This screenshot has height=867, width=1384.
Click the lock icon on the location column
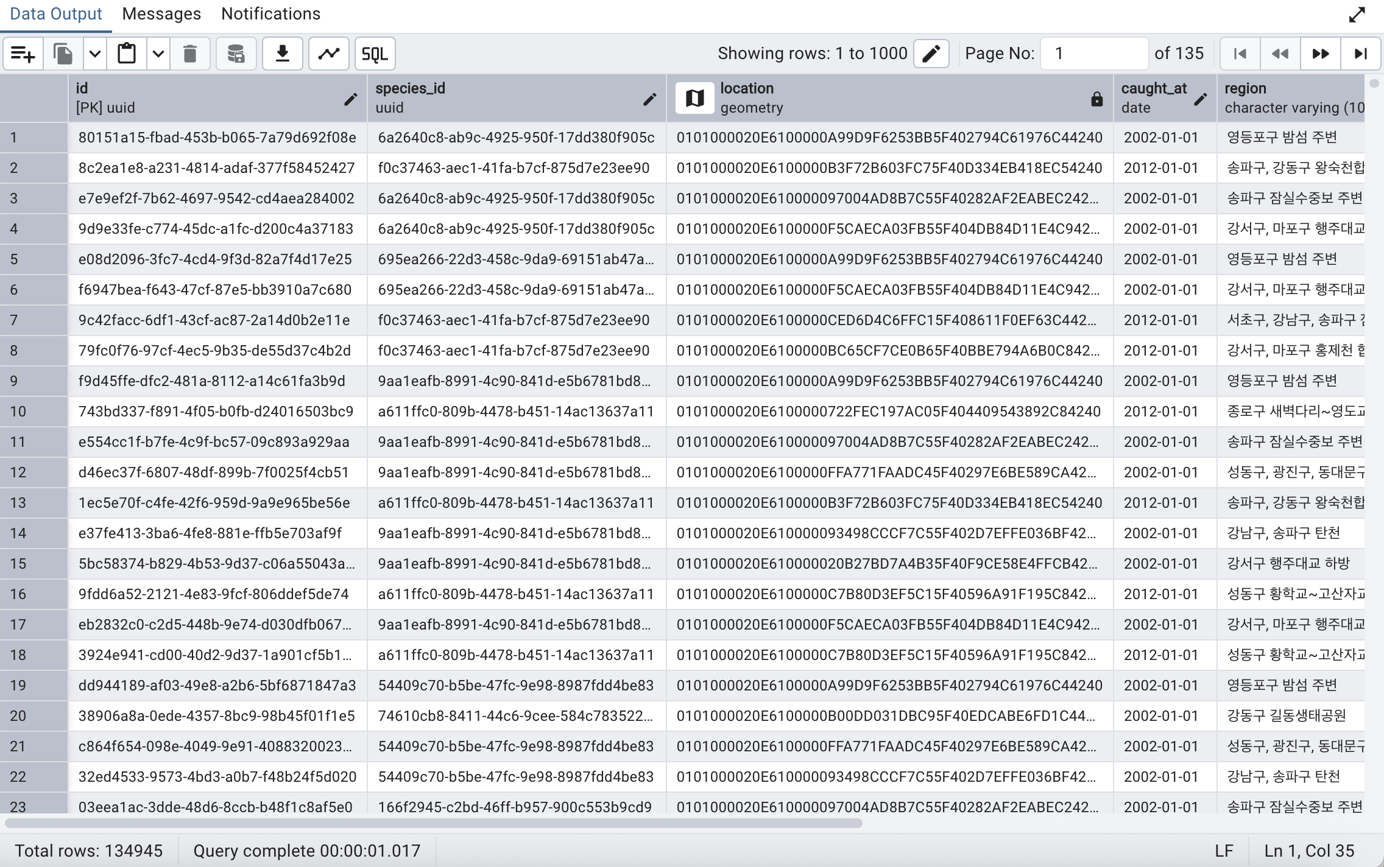click(1097, 98)
